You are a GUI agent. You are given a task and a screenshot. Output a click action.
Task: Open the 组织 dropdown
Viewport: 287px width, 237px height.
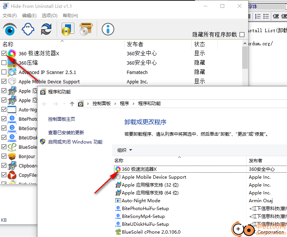click(x=125, y=150)
